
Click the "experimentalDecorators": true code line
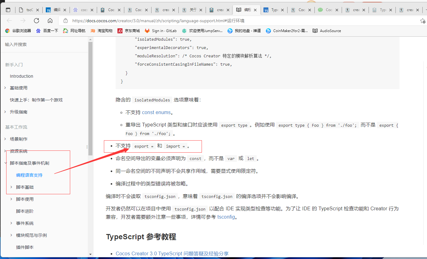pos(172,48)
